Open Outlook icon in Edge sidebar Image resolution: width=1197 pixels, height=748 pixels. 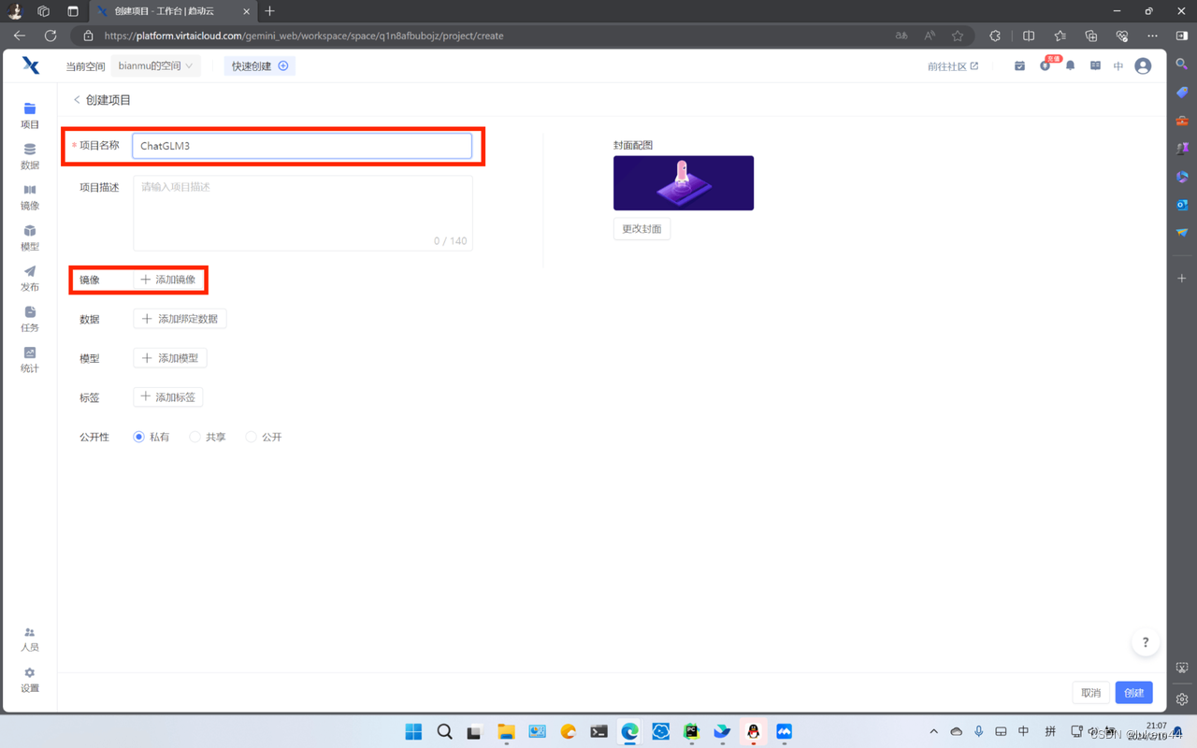click(1182, 204)
